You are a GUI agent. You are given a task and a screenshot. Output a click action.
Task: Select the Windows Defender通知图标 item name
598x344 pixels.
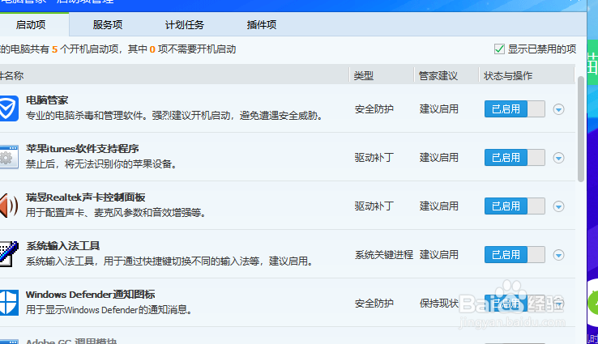click(x=91, y=295)
